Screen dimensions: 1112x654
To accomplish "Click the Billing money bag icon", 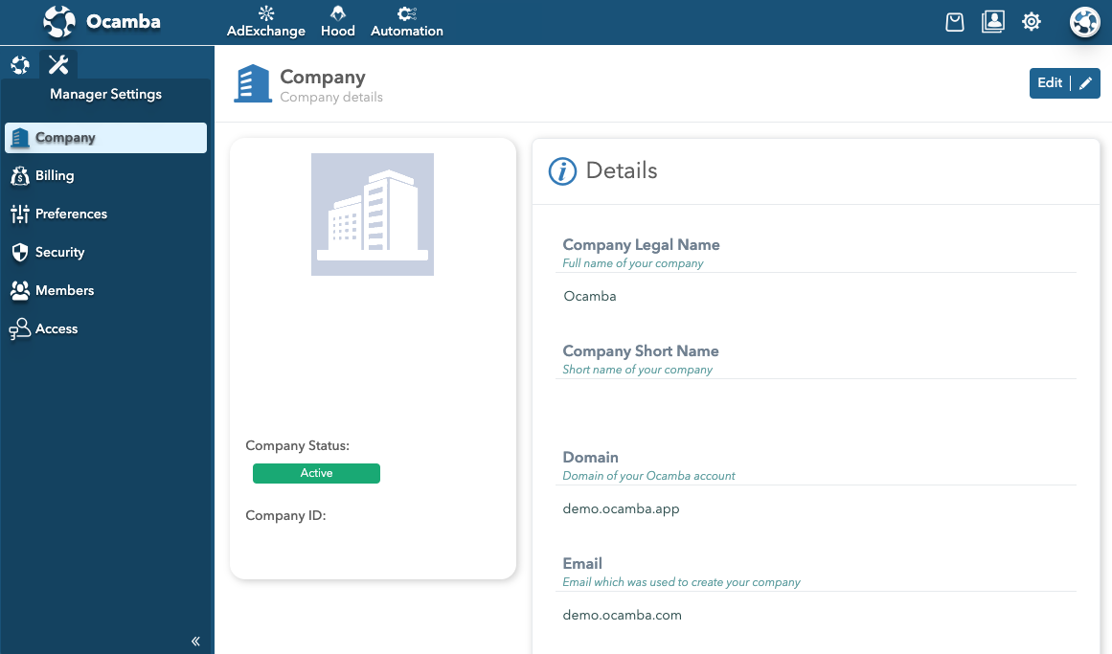I will click(20, 176).
